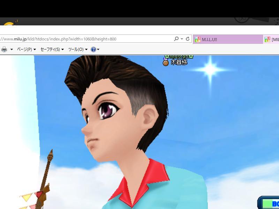This screenshot has width=279, height=209.
Task: Click the favicon of the second MIL tab
Action: 267,39
